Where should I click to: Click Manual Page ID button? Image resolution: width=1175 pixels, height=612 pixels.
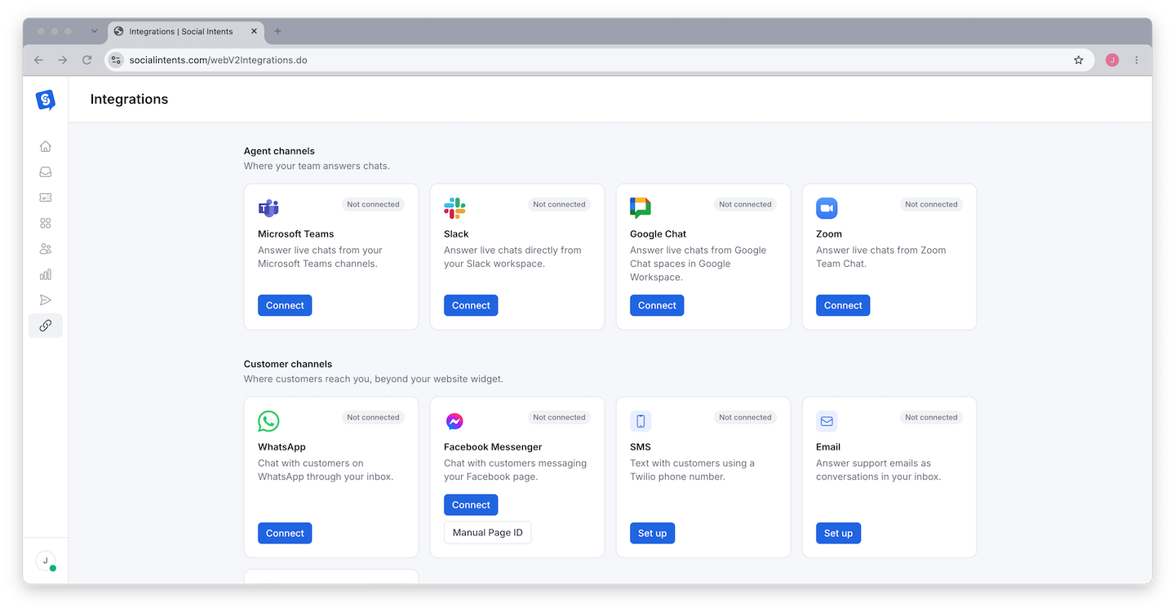pyautogui.click(x=488, y=533)
